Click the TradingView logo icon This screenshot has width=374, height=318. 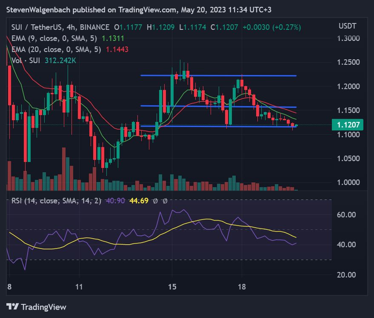pyautogui.click(x=12, y=306)
